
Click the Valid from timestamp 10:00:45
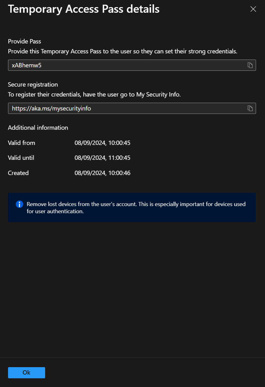(102, 143)
